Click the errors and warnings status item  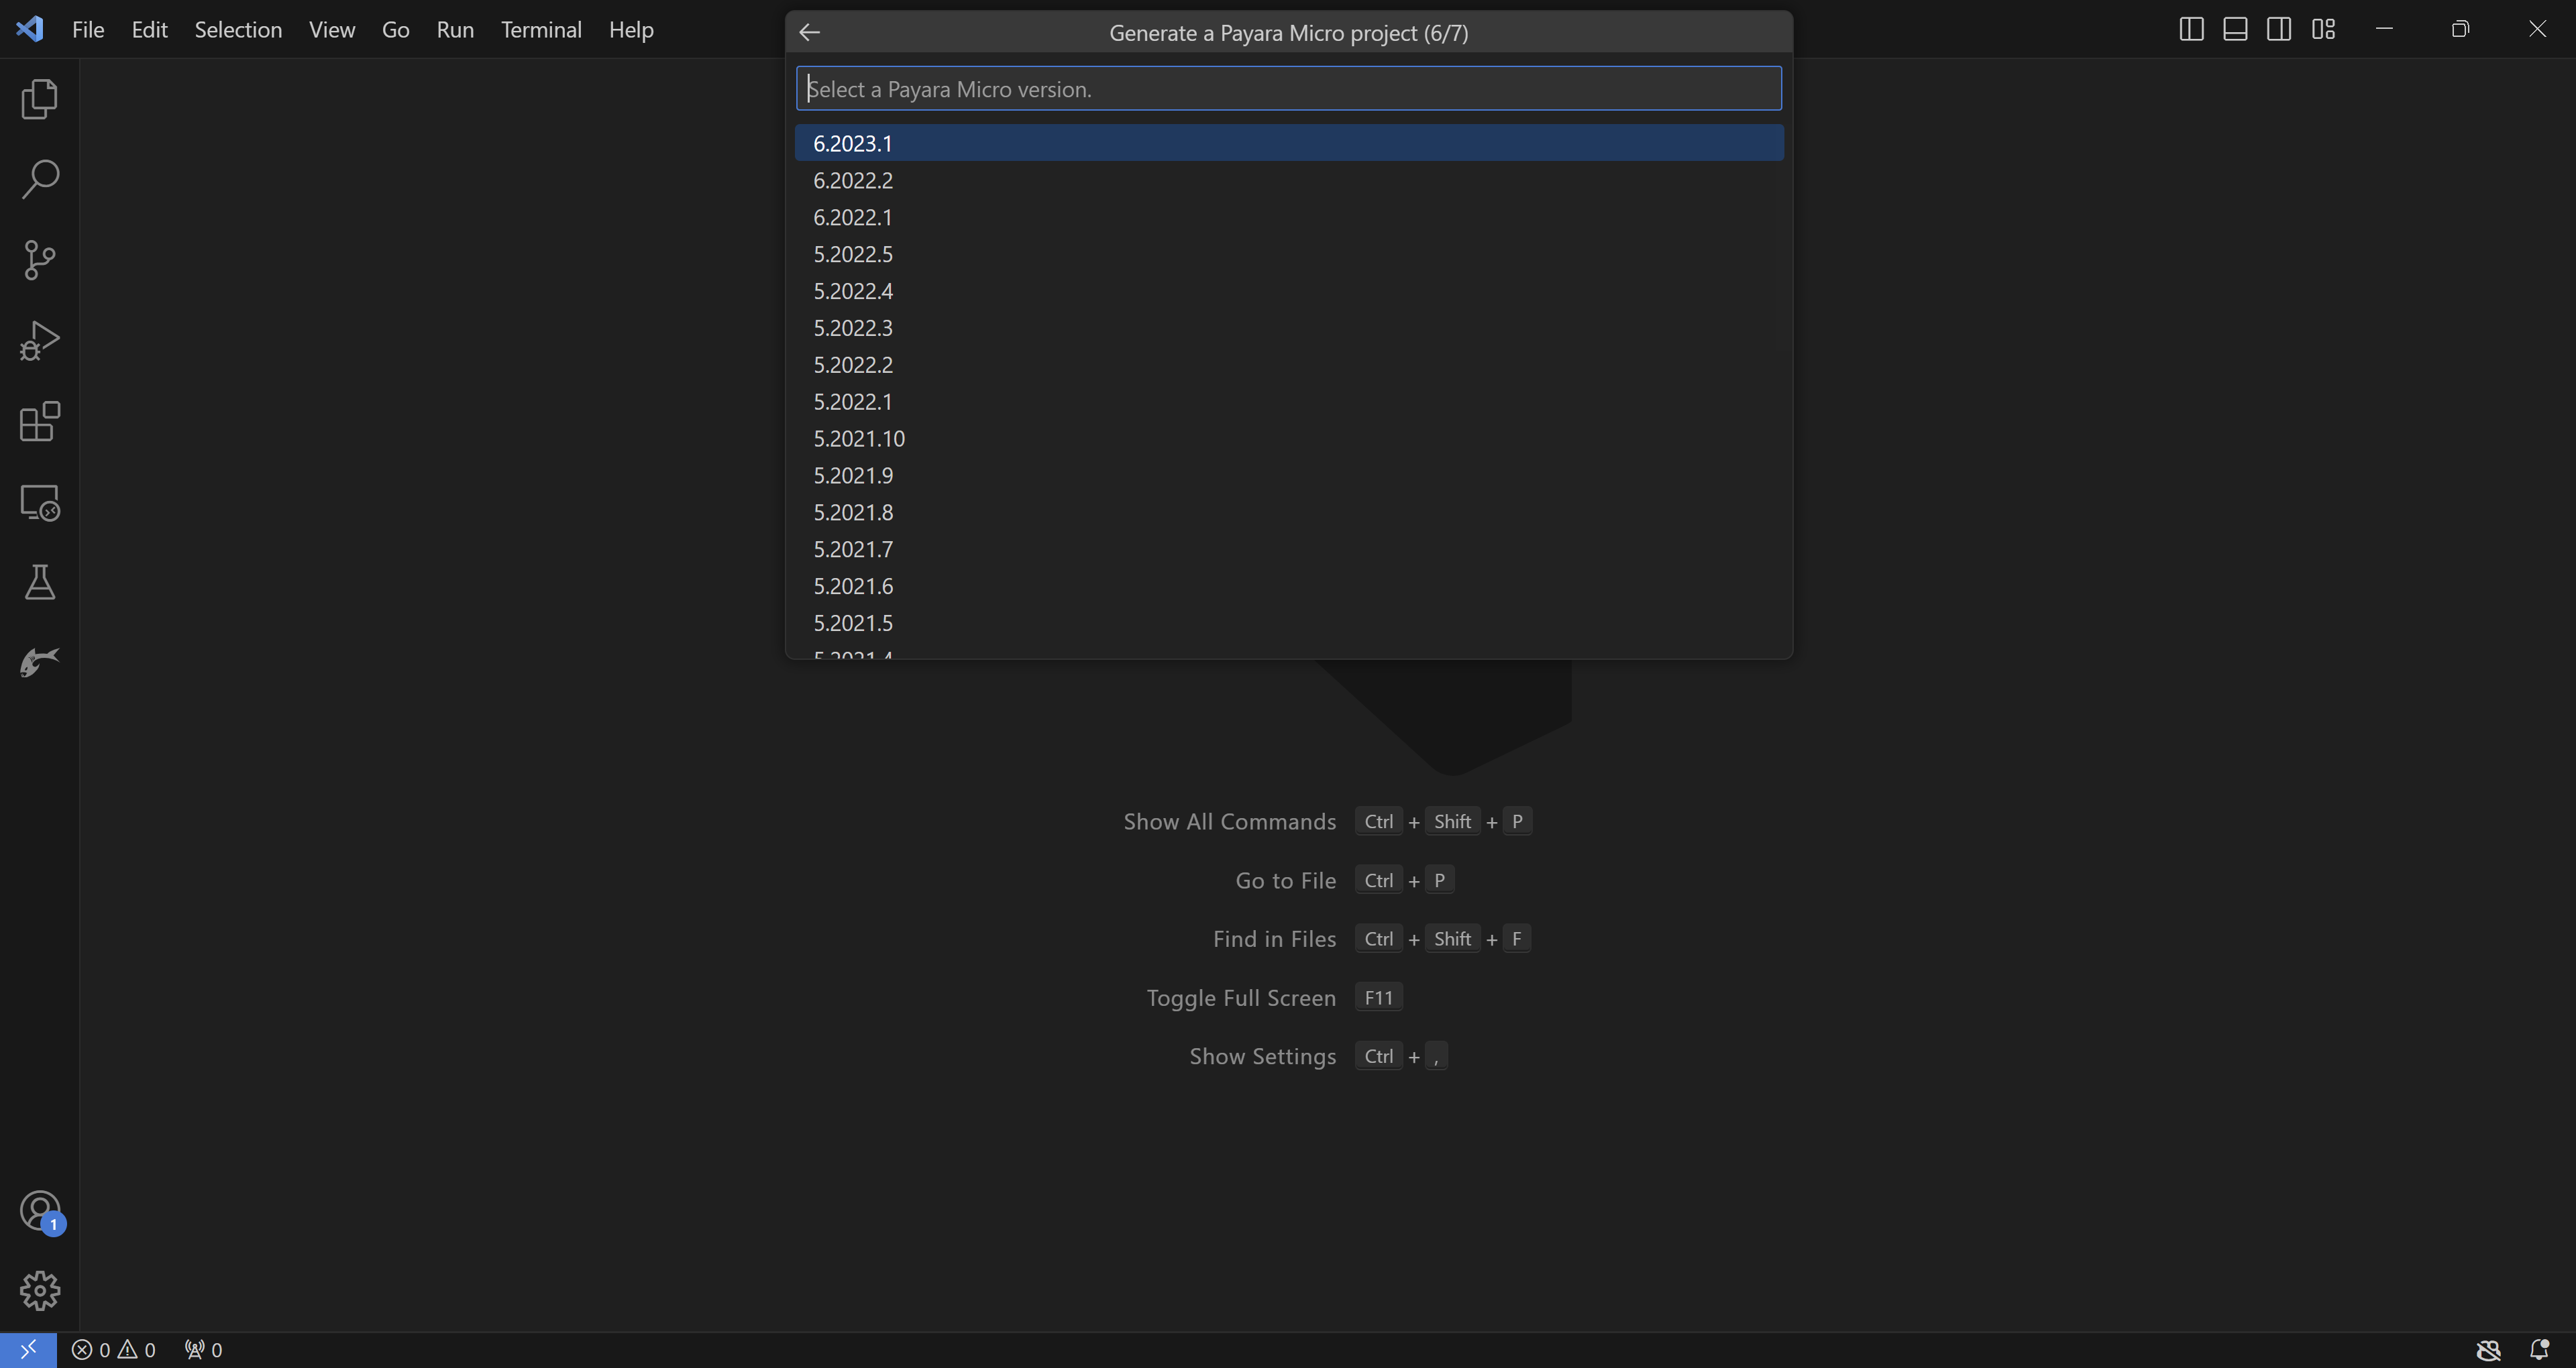point(114,1349)
